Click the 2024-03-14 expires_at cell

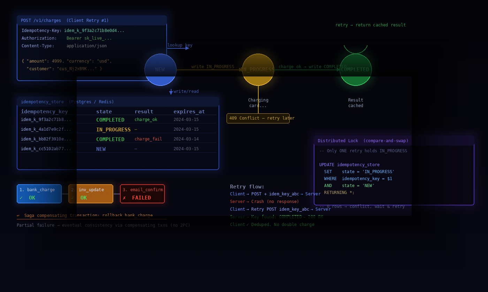tap(186, 139)
